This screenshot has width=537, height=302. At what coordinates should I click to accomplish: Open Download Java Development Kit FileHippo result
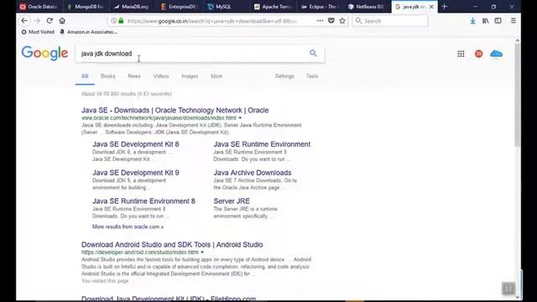[169, 299]
